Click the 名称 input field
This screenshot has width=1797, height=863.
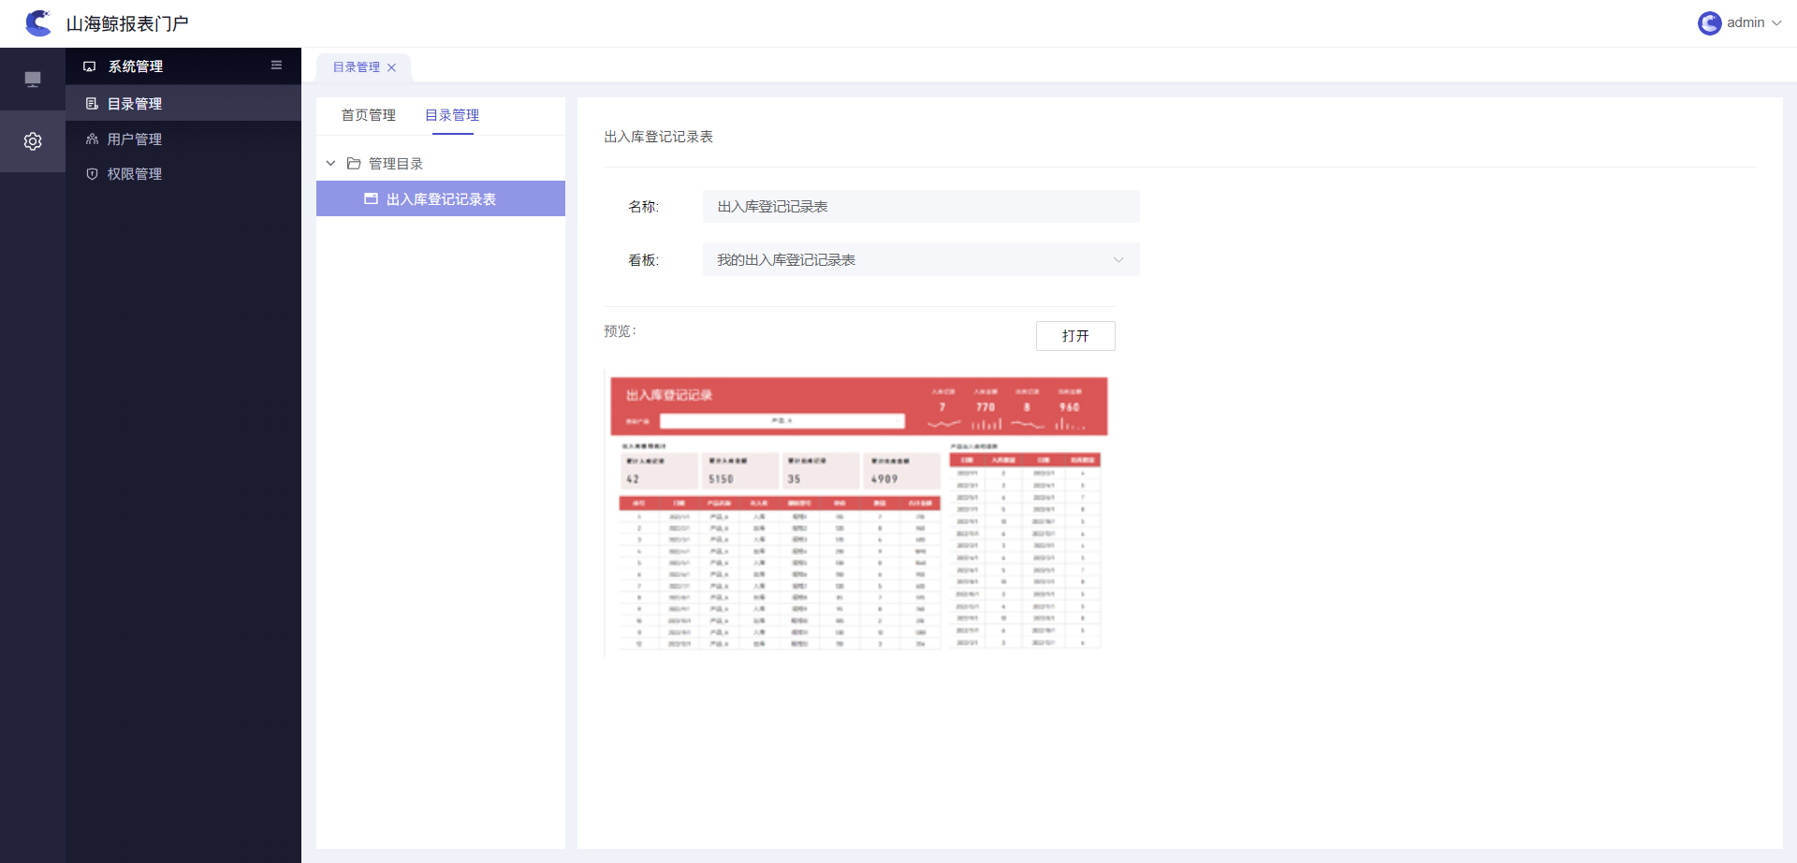pyautogui.click(x=921, y=207)
